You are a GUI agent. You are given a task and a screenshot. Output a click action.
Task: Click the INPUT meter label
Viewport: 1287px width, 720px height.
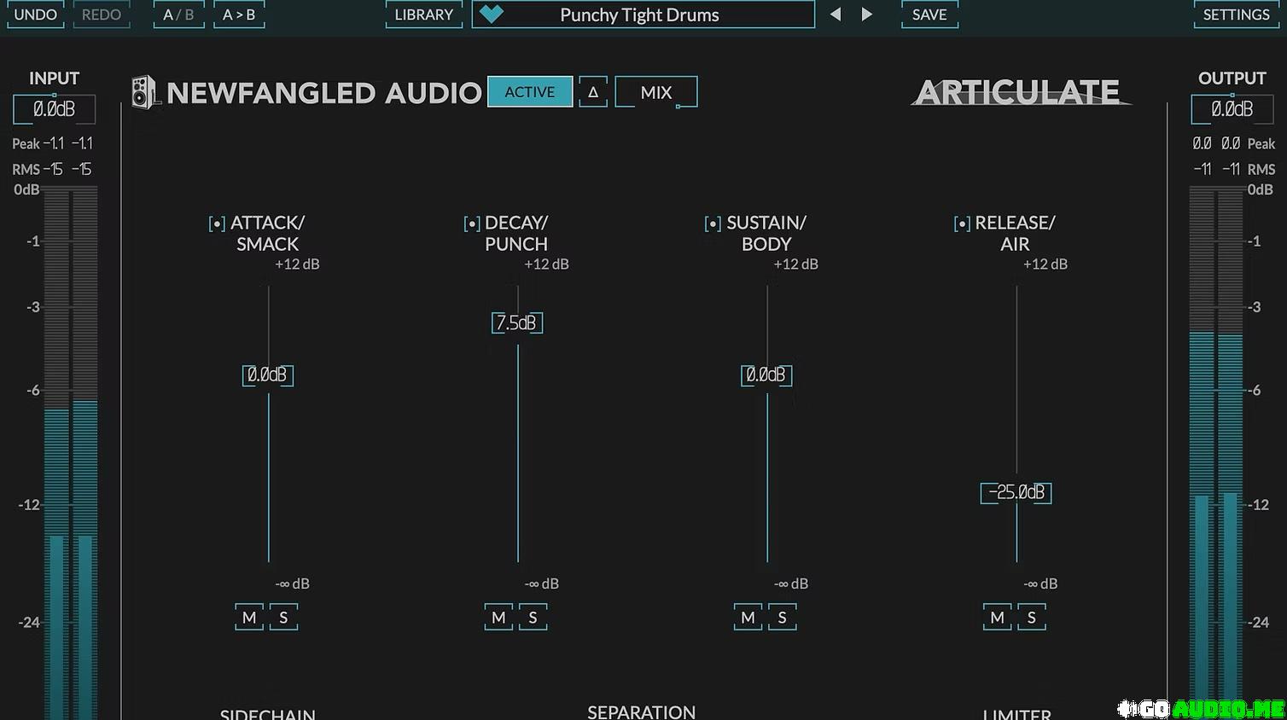click(54, 78)
